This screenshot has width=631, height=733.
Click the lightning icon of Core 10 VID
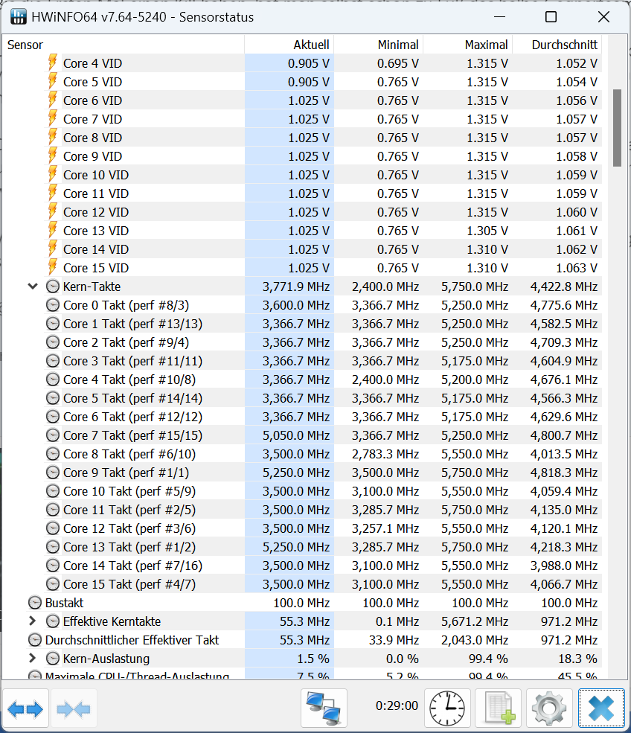[x=53, y=175]
